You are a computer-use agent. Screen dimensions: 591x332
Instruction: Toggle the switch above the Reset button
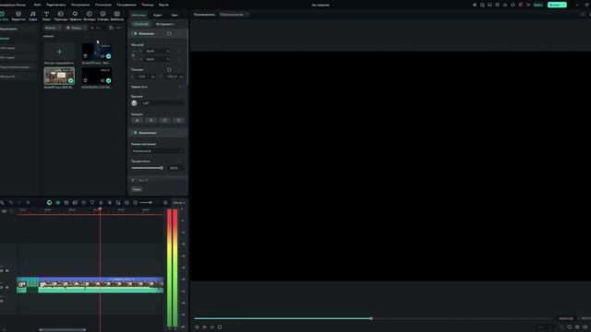tap(134, 181)
